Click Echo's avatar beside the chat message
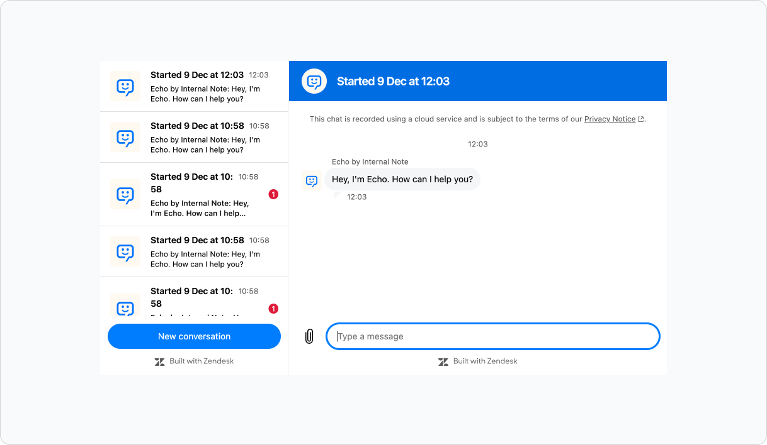The image size is (767, 445). [x=312, y=181]
